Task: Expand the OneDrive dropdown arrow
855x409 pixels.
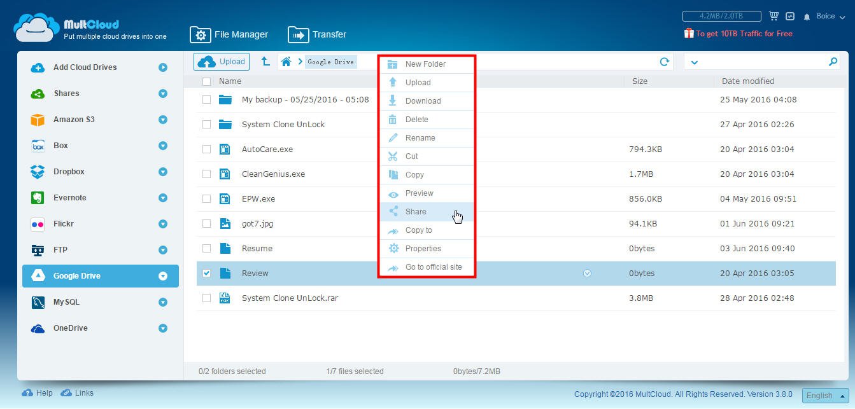Action: coord(163,328)
